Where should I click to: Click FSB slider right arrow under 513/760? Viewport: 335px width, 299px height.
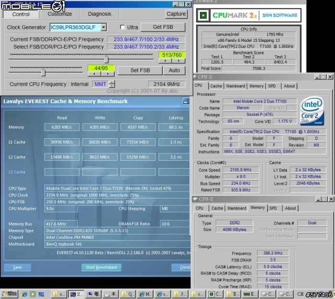178,61
